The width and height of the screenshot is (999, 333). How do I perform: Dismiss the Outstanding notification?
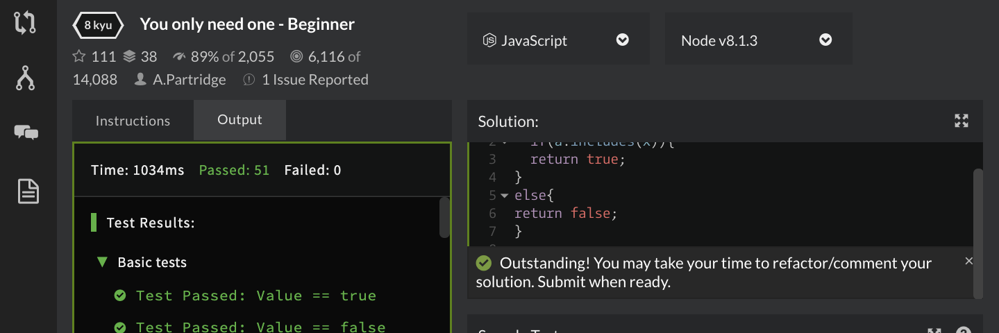(x=969, y=261)
